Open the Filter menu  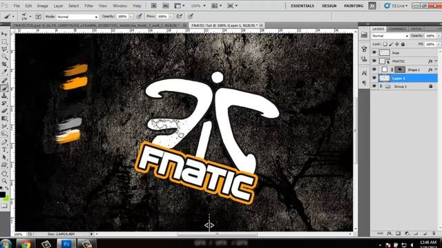pyautogui.click(x=89, y=6)
